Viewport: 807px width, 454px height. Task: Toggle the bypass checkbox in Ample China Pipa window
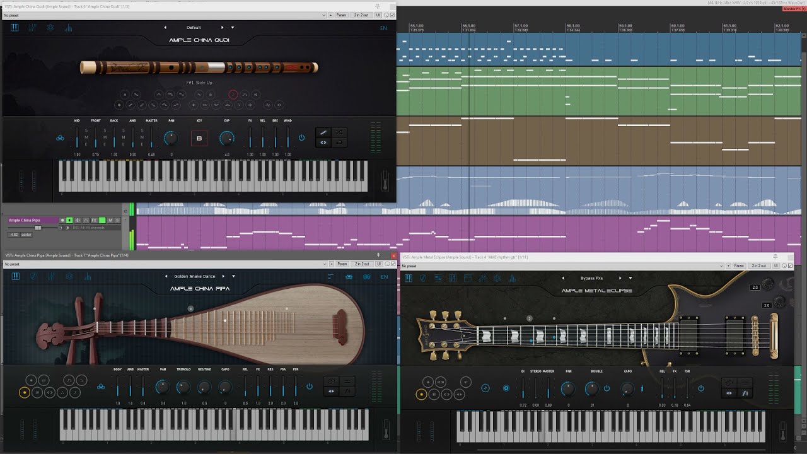393,264
